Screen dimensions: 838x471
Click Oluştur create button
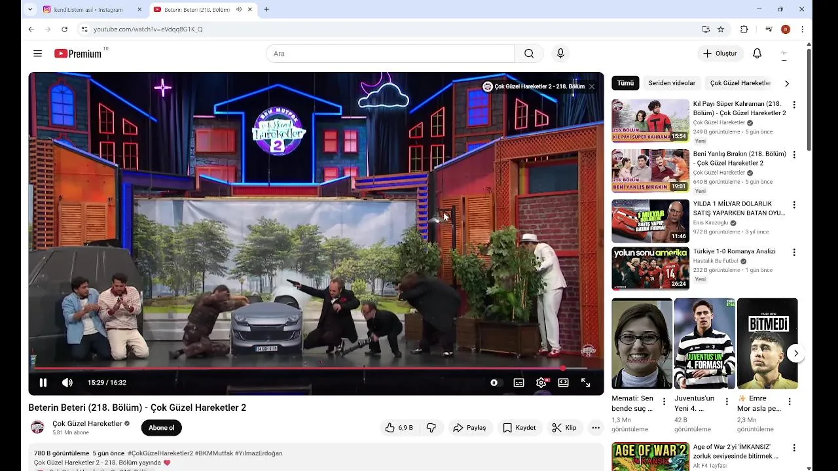720,54
